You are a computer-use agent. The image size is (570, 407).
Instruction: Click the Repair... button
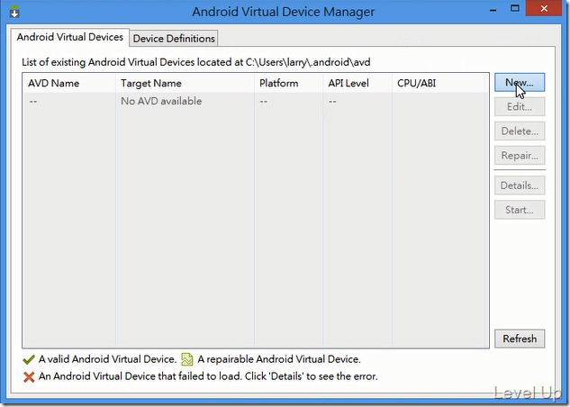point(520,156)
